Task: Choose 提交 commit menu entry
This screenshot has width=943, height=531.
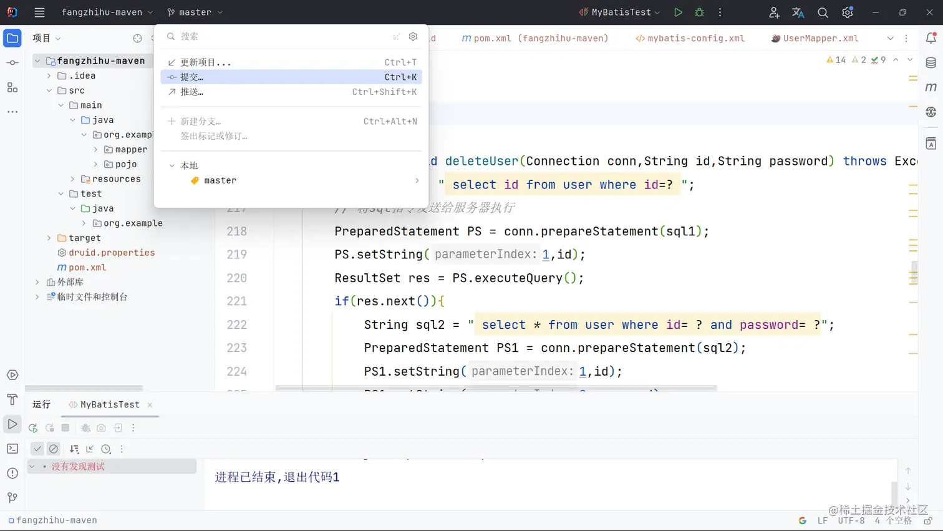Action: point(291,77)
